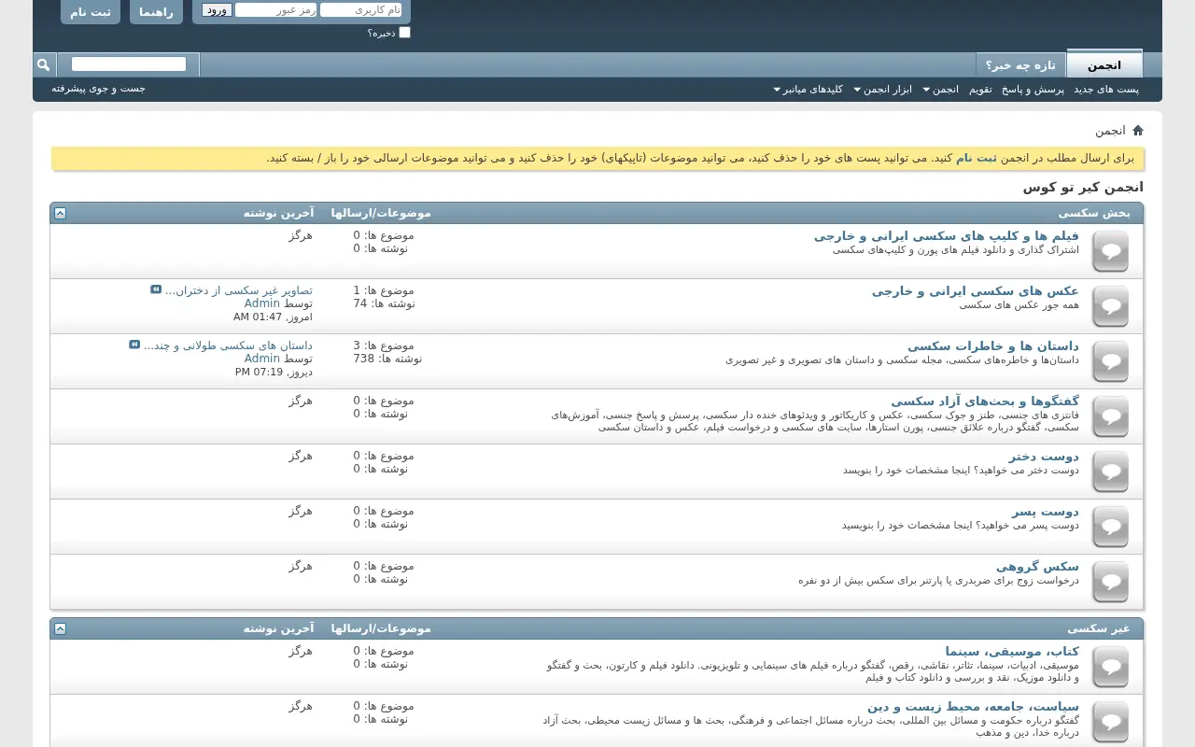Collapse the first forum category section

click(60, 213)
